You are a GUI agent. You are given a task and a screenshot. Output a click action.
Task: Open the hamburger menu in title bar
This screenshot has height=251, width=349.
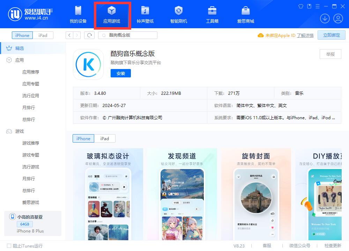[318, 6]
